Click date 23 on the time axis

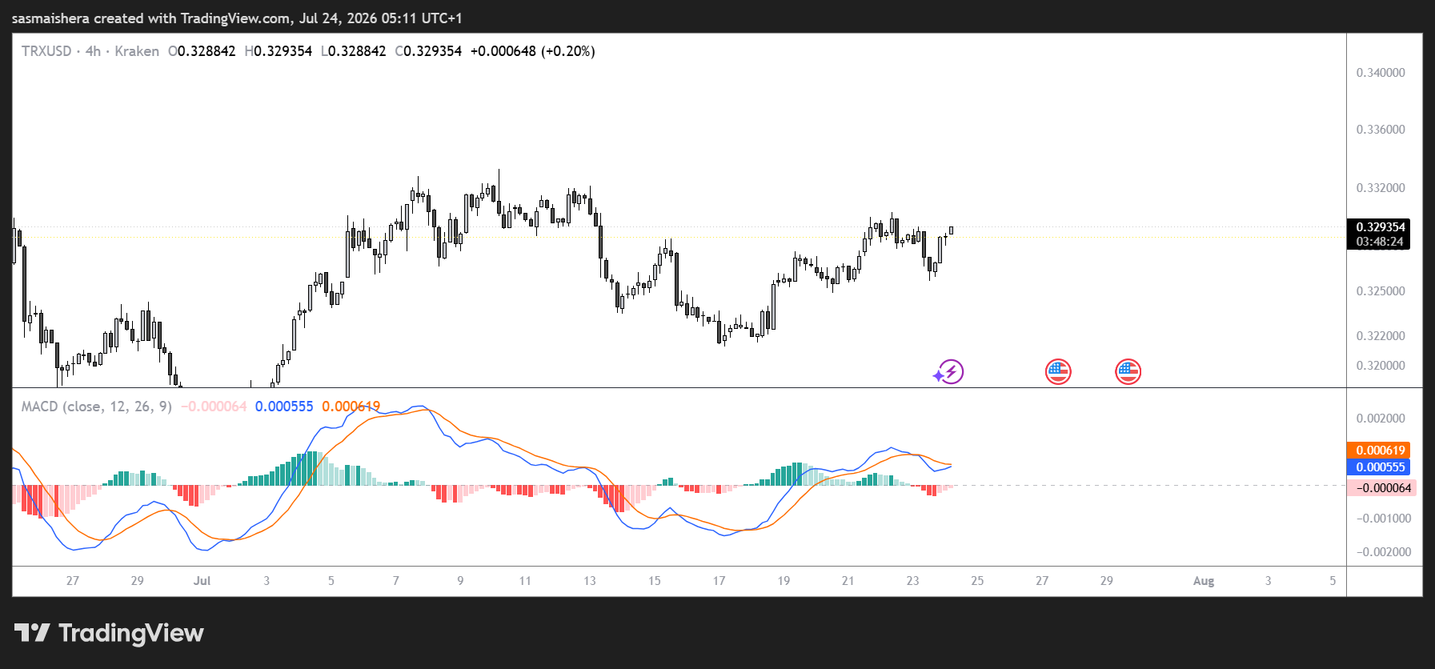click(912, 581)
